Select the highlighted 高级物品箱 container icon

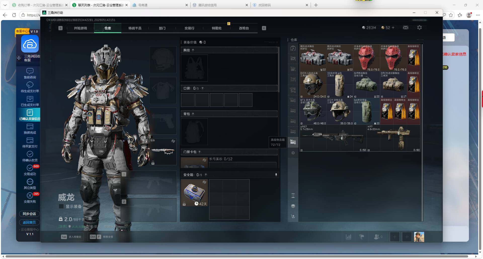click(x=293, y=142)
